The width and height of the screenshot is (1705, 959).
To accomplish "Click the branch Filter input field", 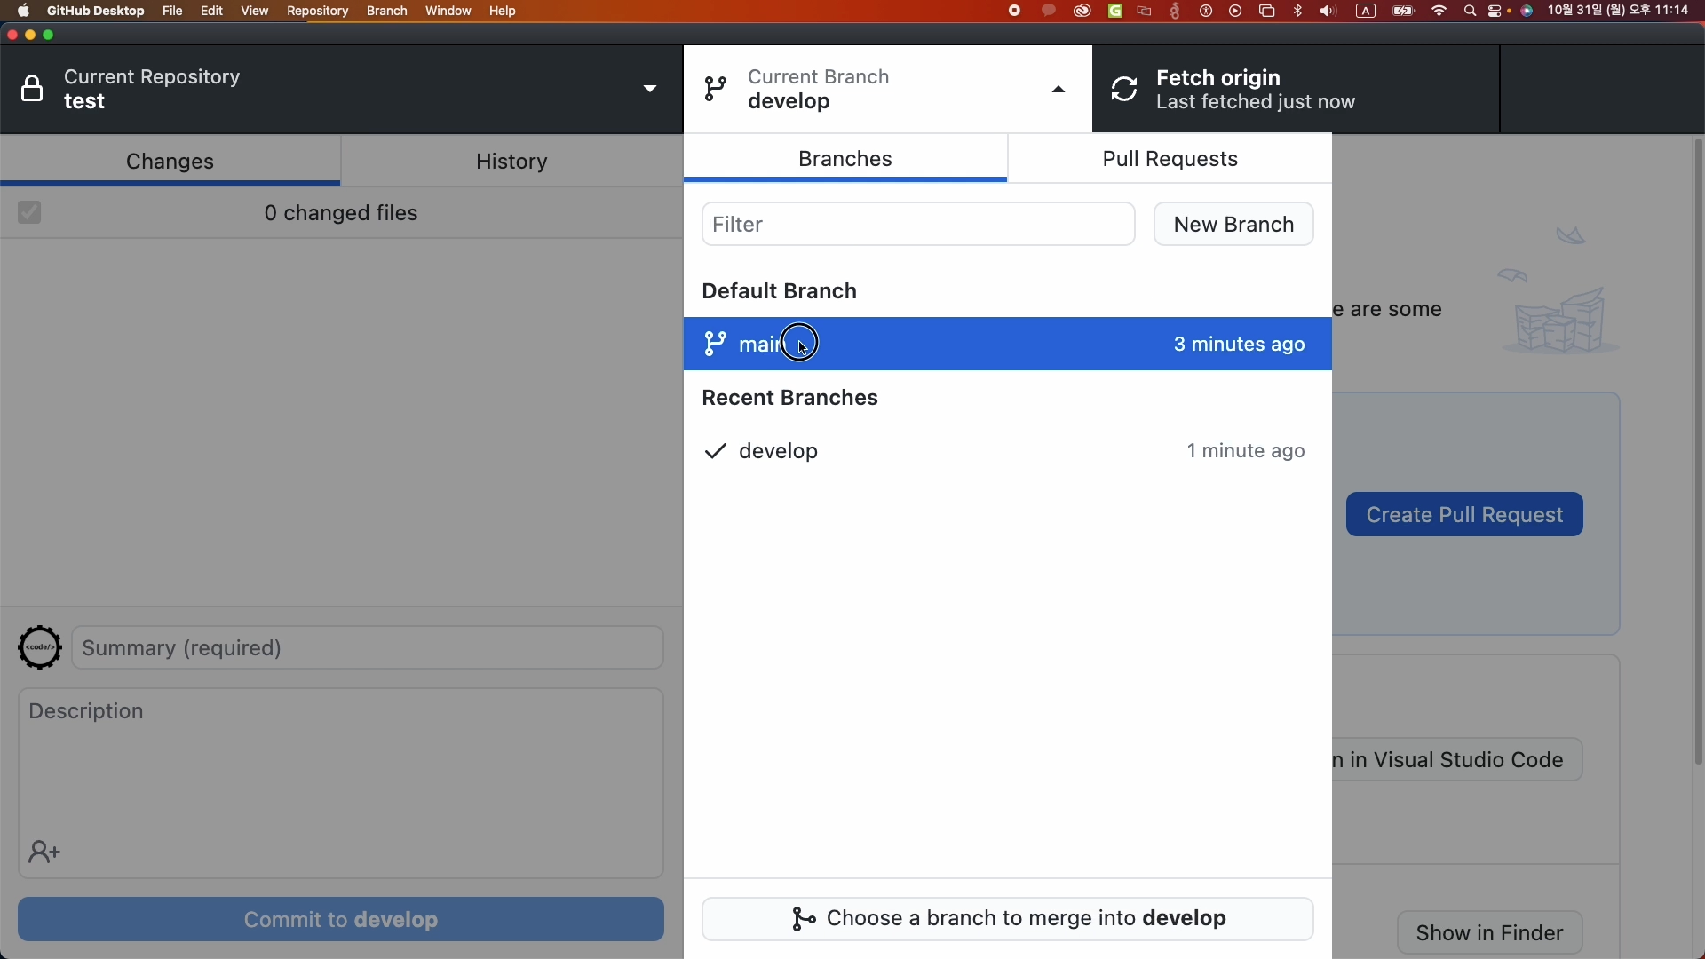I will (918, 225).
